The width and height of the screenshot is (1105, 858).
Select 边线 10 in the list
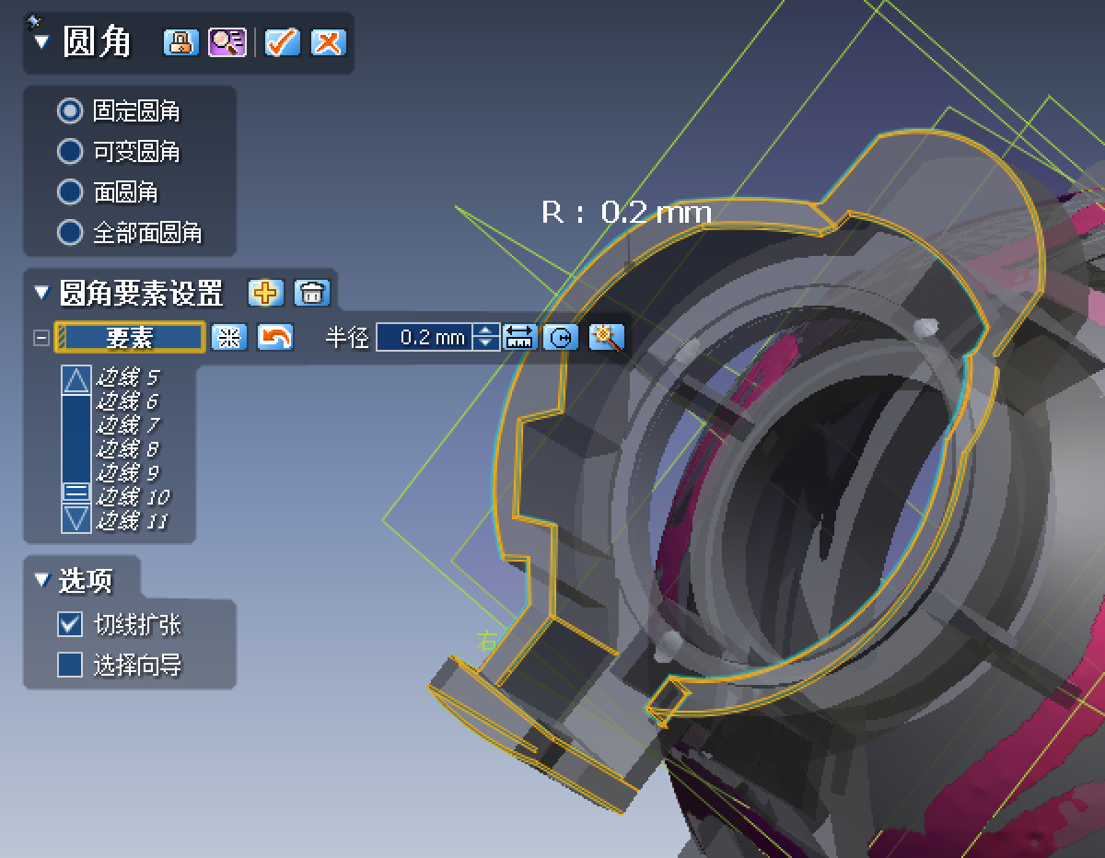coord(133,497)
